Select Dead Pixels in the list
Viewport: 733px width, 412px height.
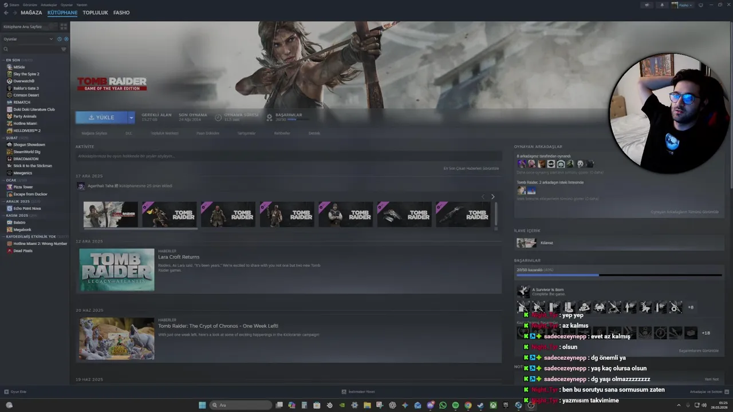[x=23, y=251]
